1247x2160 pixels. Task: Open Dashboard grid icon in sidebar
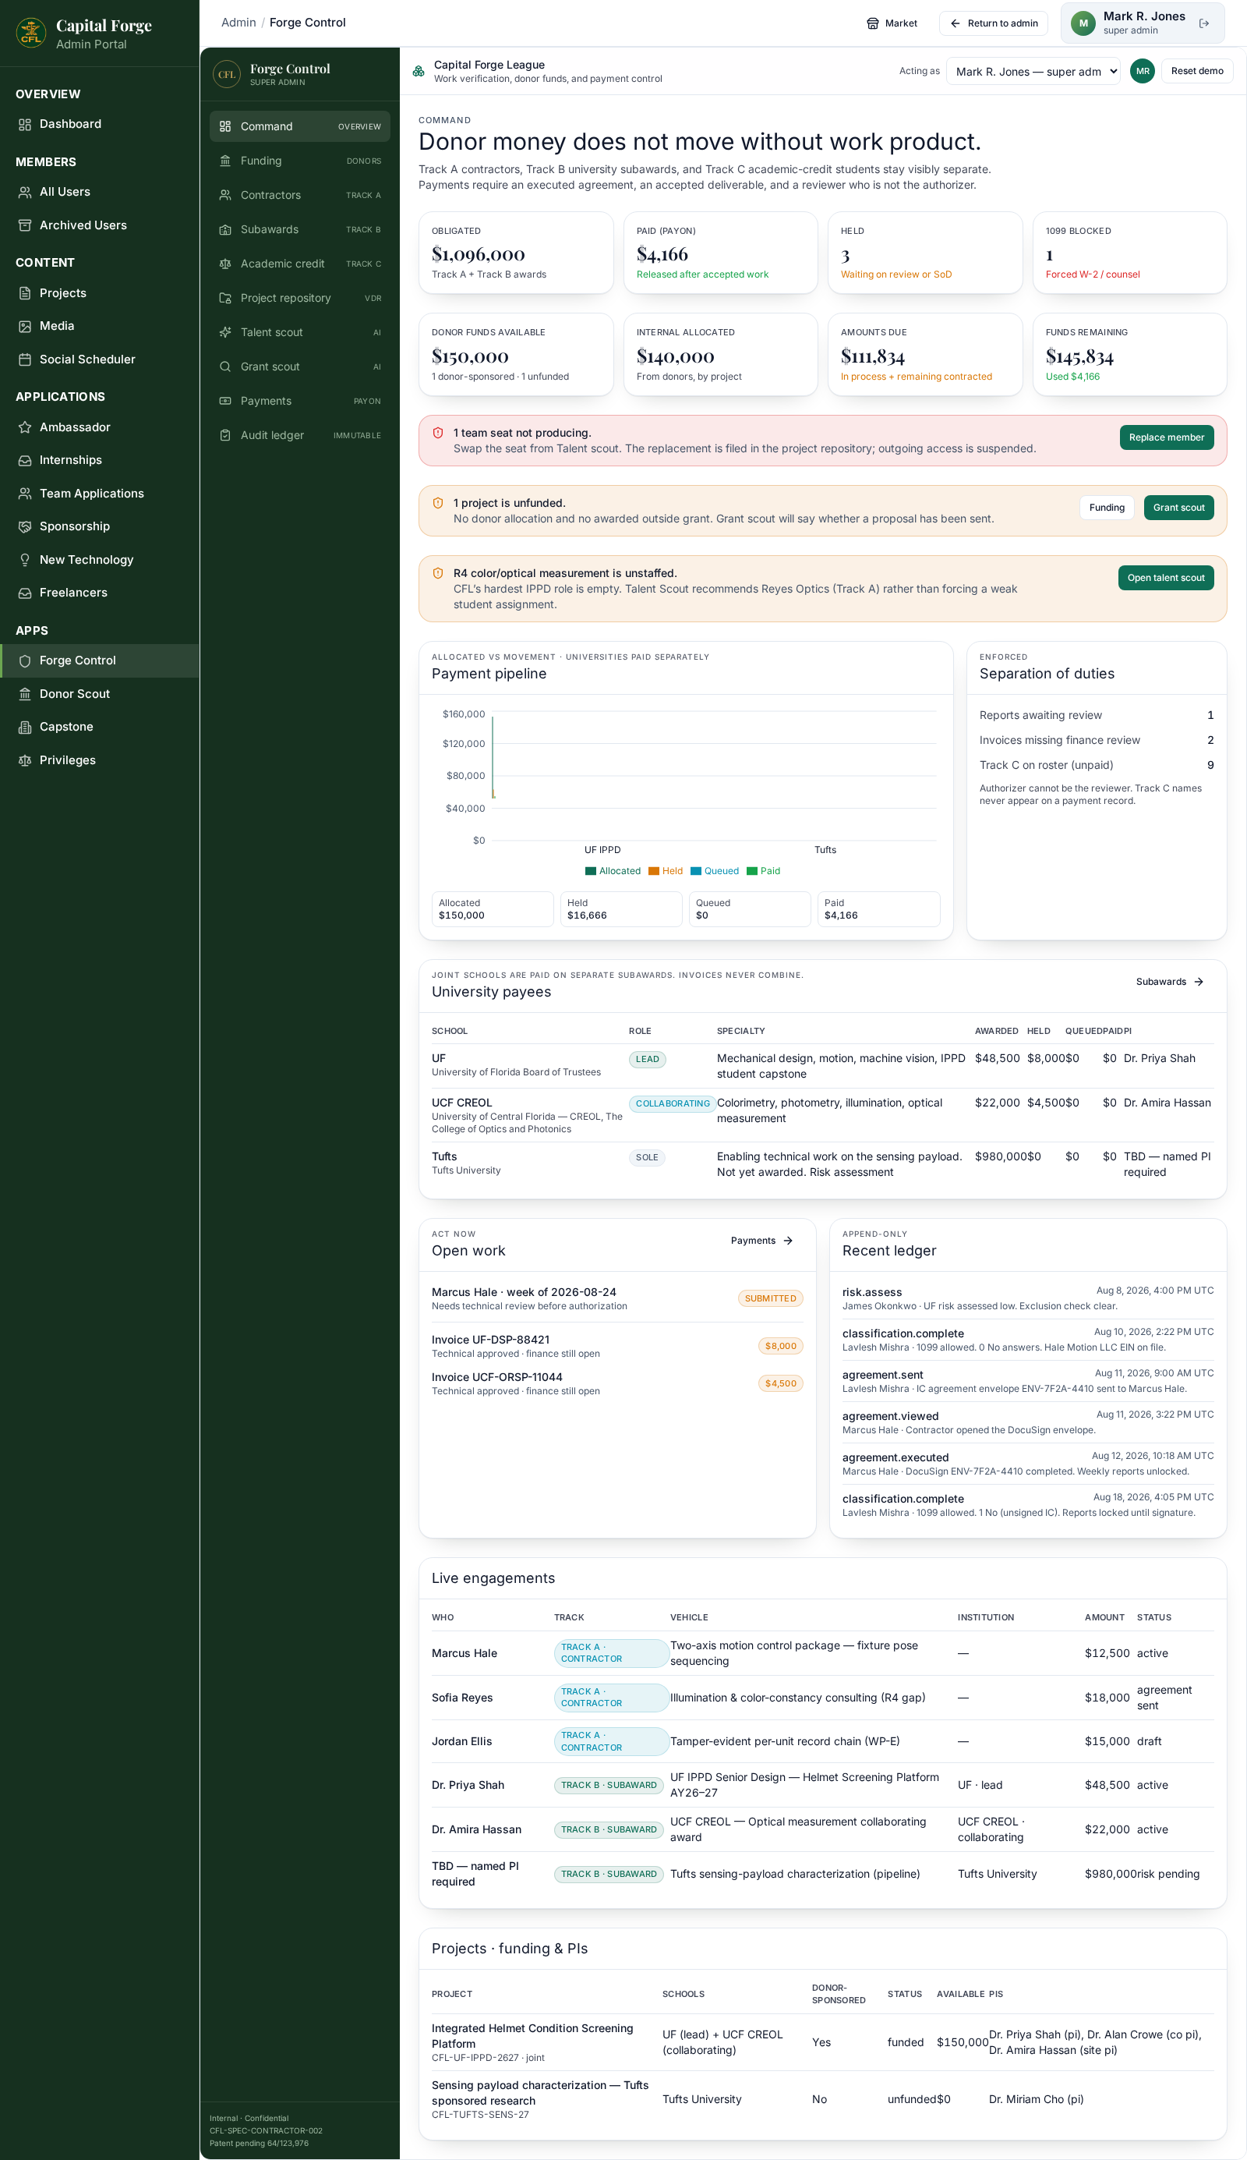[x=25, y=124]
